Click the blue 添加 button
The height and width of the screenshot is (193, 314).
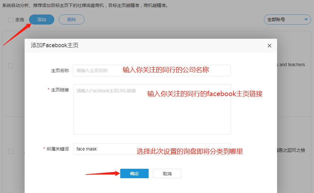[42, 20]
